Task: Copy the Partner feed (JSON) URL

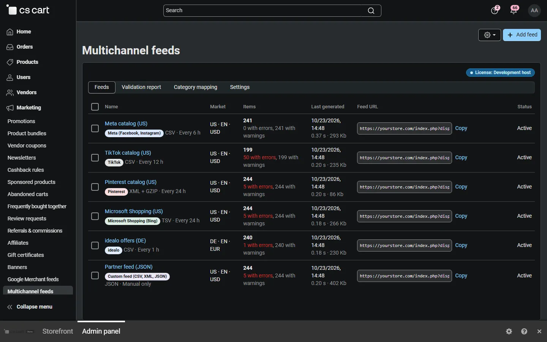Action: coord(461,276)
